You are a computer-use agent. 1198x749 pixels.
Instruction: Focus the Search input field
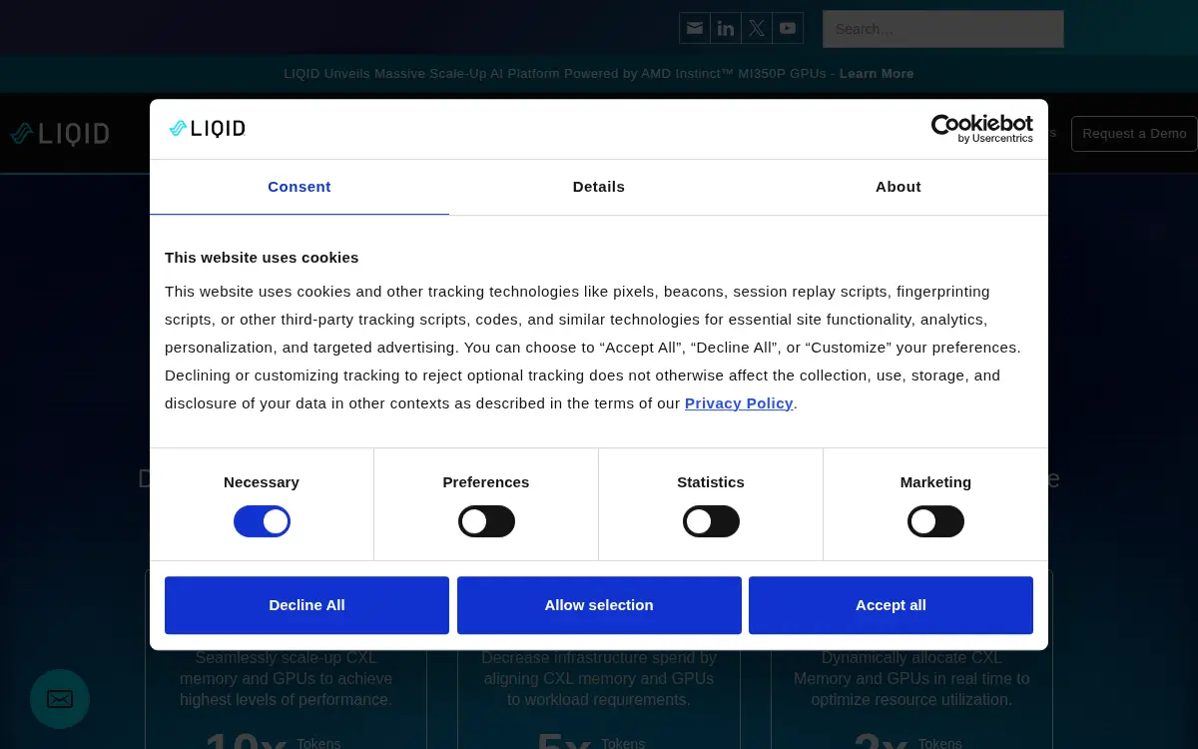[943, 29]
